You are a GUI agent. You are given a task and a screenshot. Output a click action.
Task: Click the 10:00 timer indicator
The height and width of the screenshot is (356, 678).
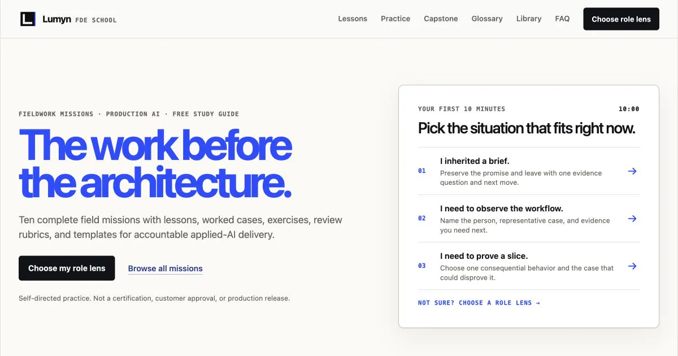629,109
